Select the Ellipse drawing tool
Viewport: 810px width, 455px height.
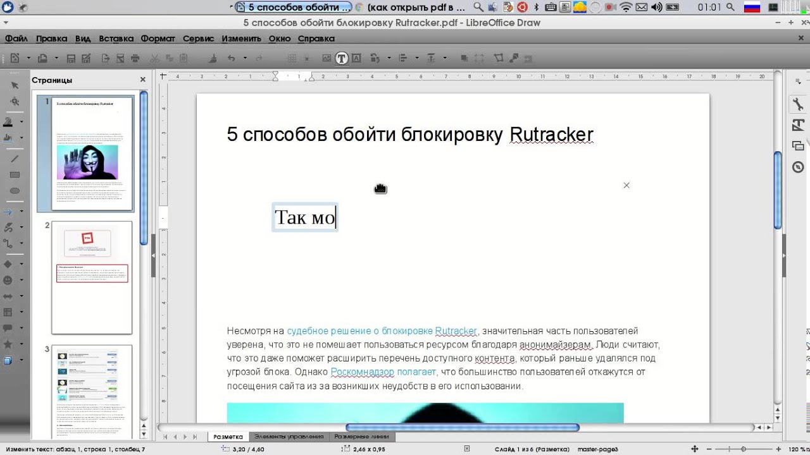pyautogui.click(x=15, y=190)
